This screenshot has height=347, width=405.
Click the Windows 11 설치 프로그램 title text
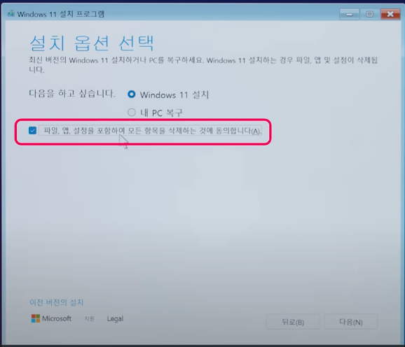click(x=61, y=14)
